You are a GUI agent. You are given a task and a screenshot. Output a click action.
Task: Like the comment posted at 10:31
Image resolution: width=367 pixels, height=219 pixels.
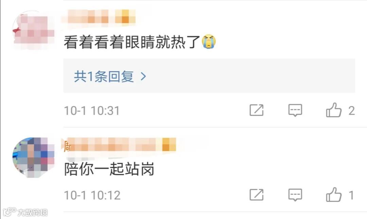pyautogui.click(x=334, y=110)
